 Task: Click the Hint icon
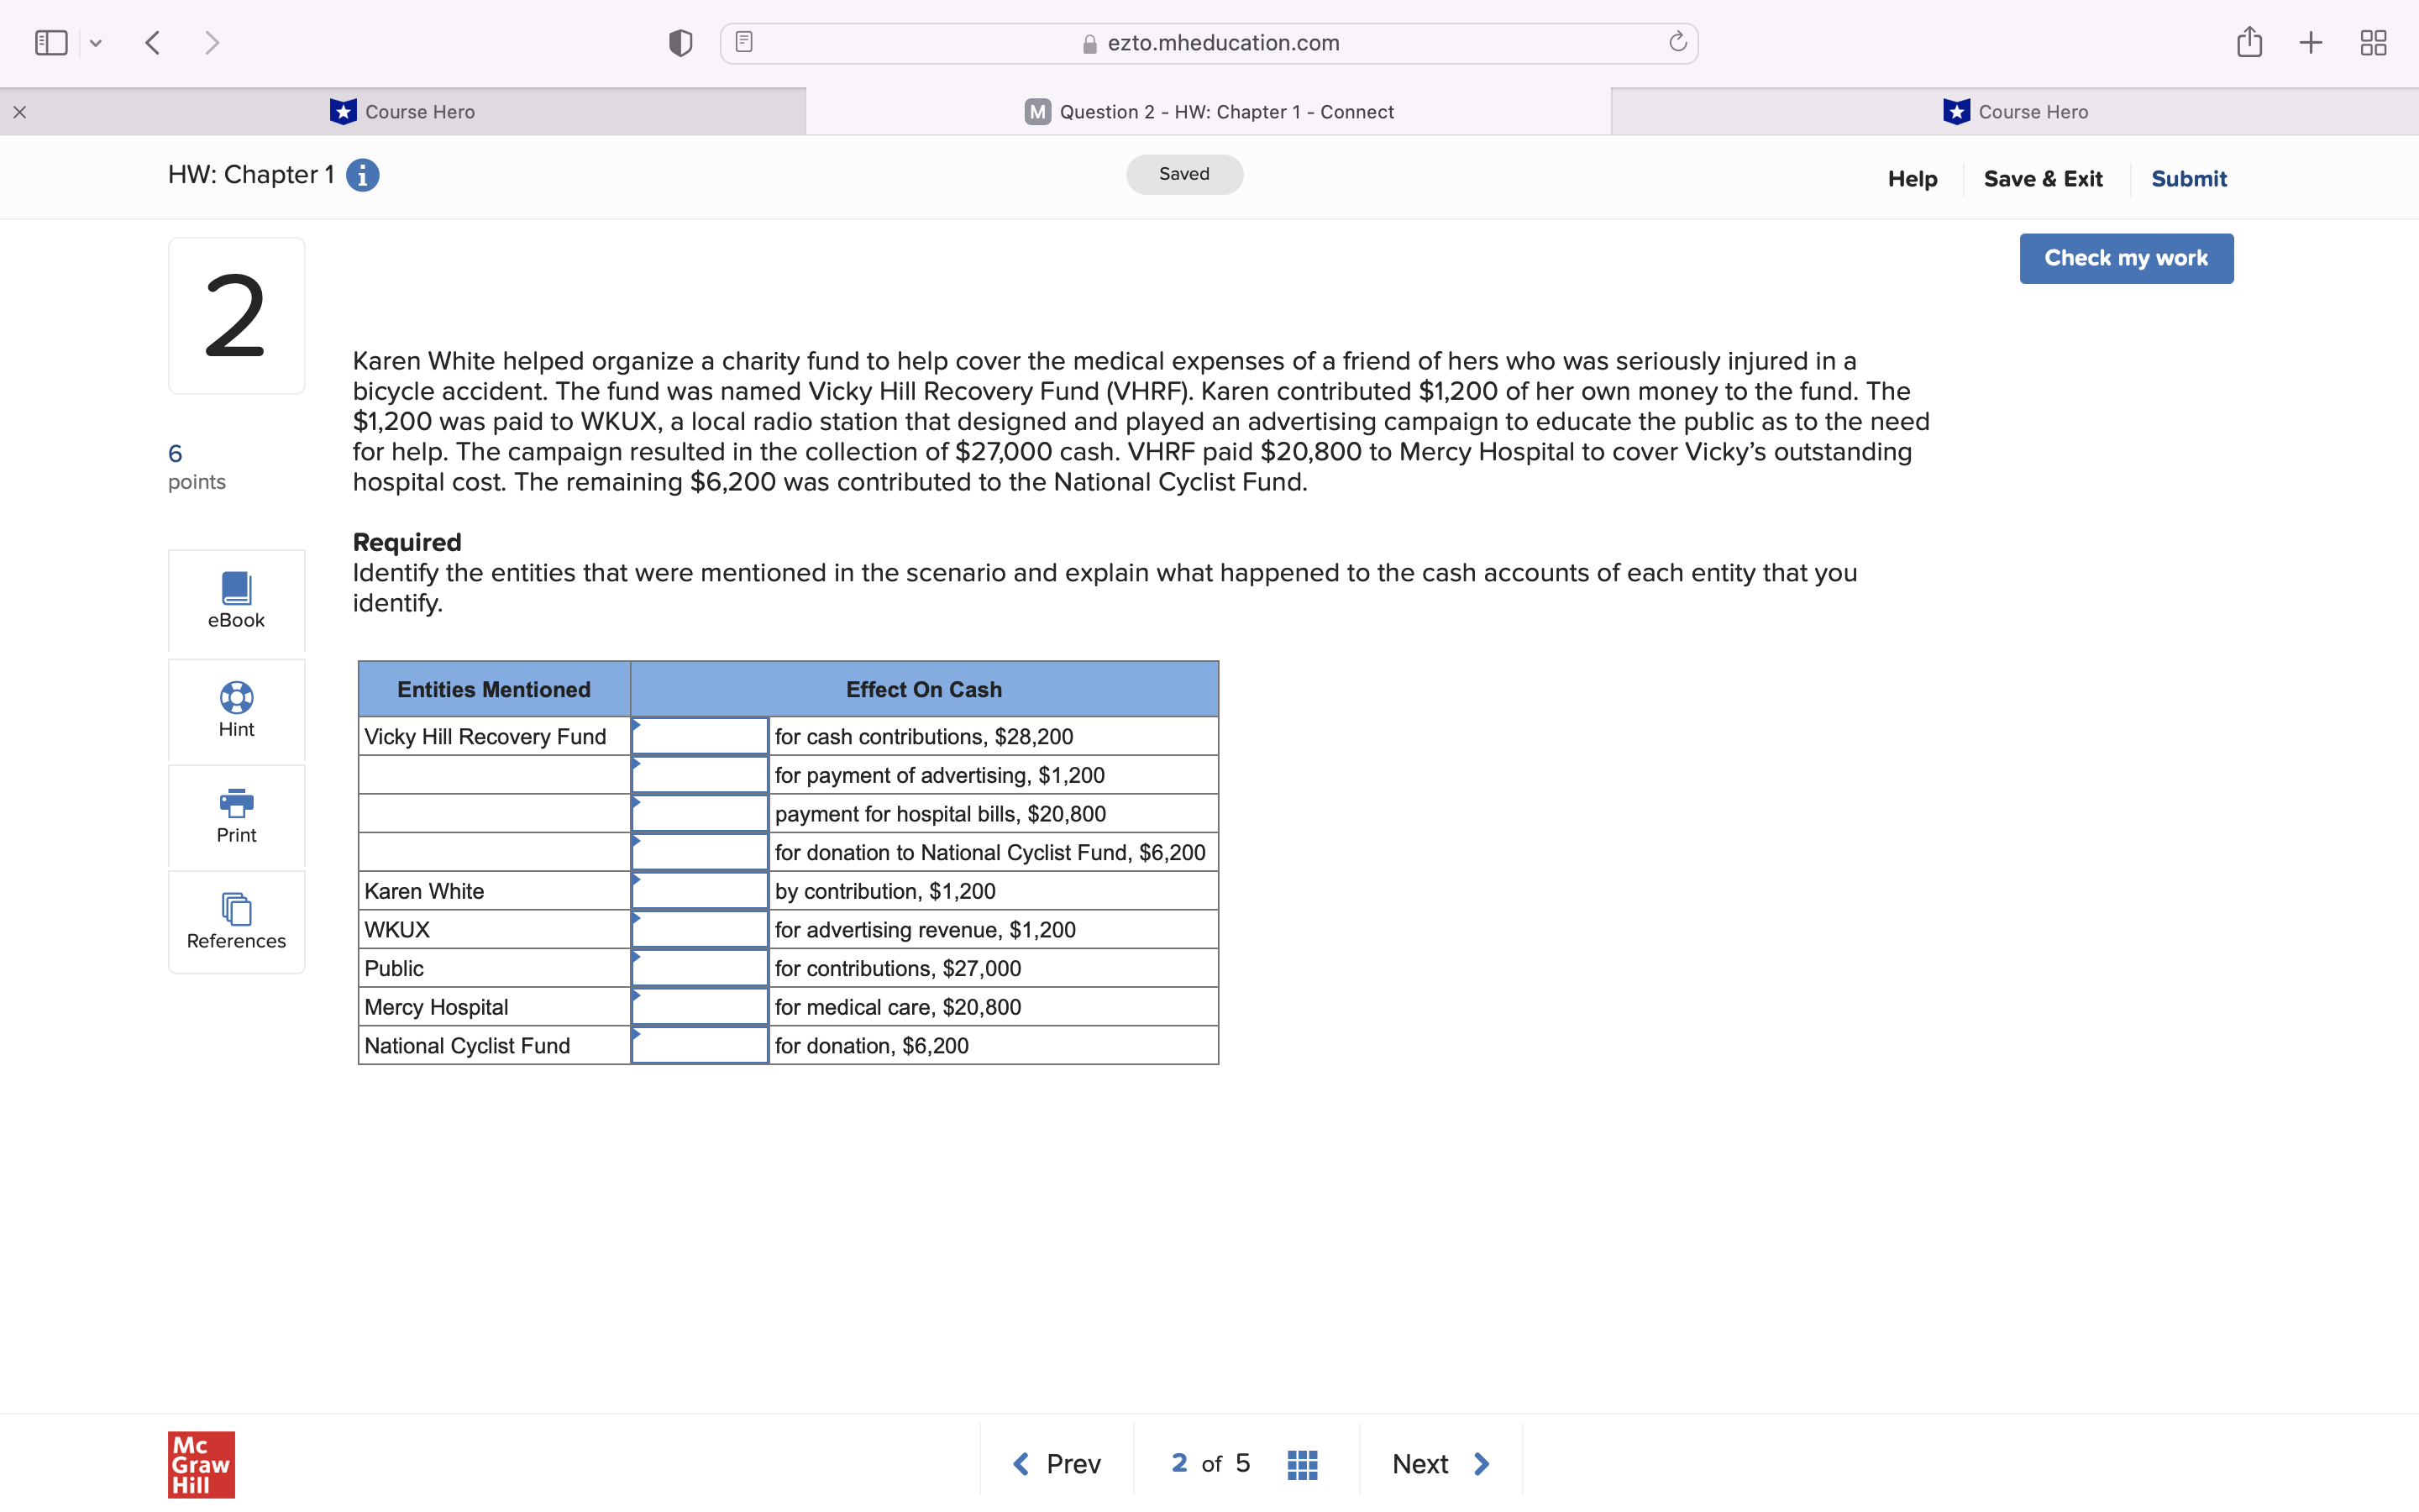point(236,708)
